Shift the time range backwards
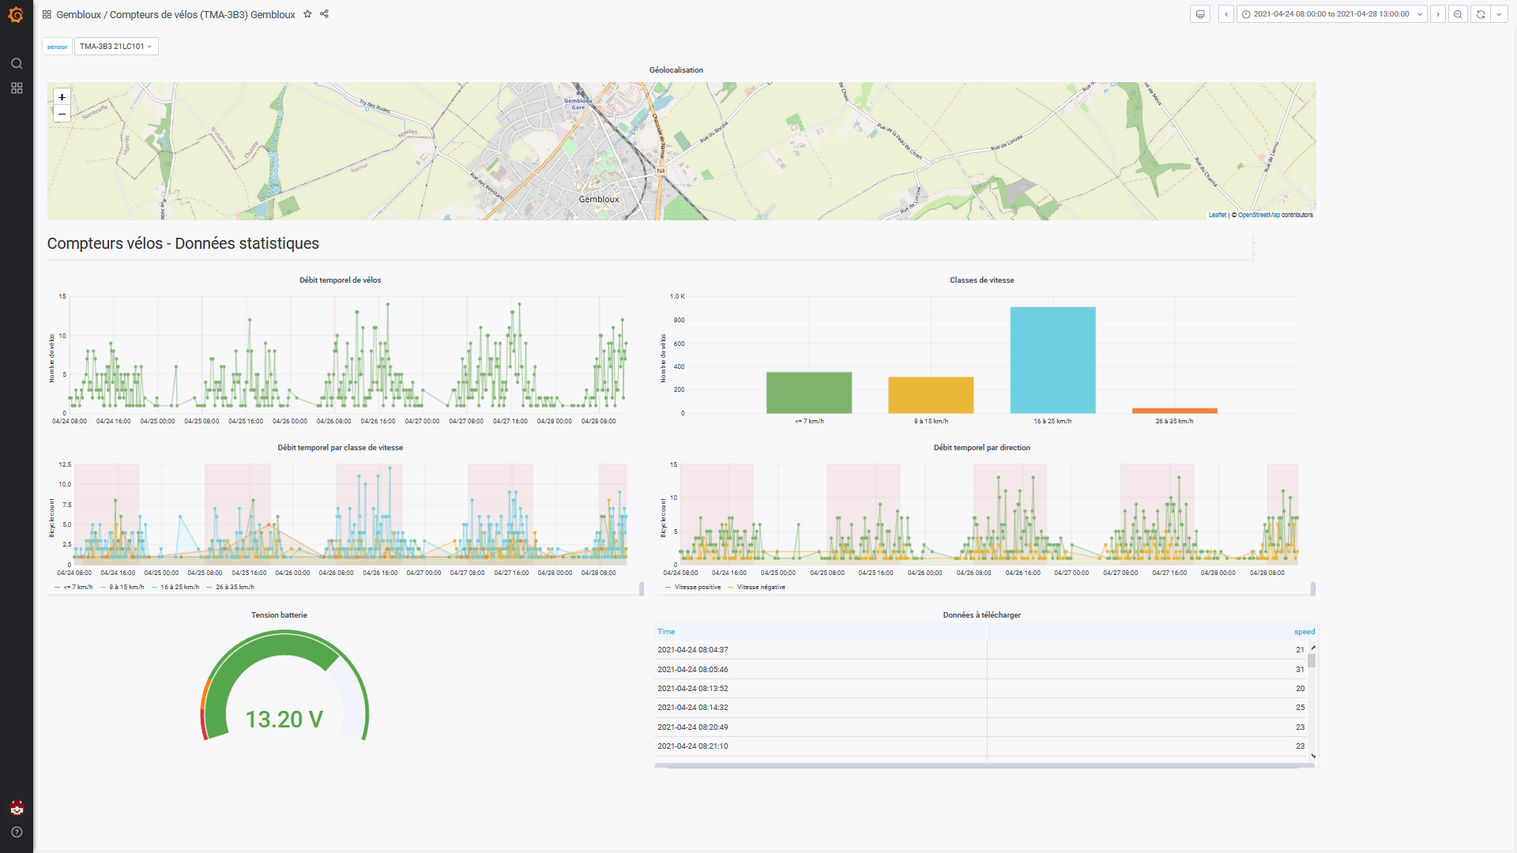1517x853 pixels. pyautogui.click(x=1226, y=14)
